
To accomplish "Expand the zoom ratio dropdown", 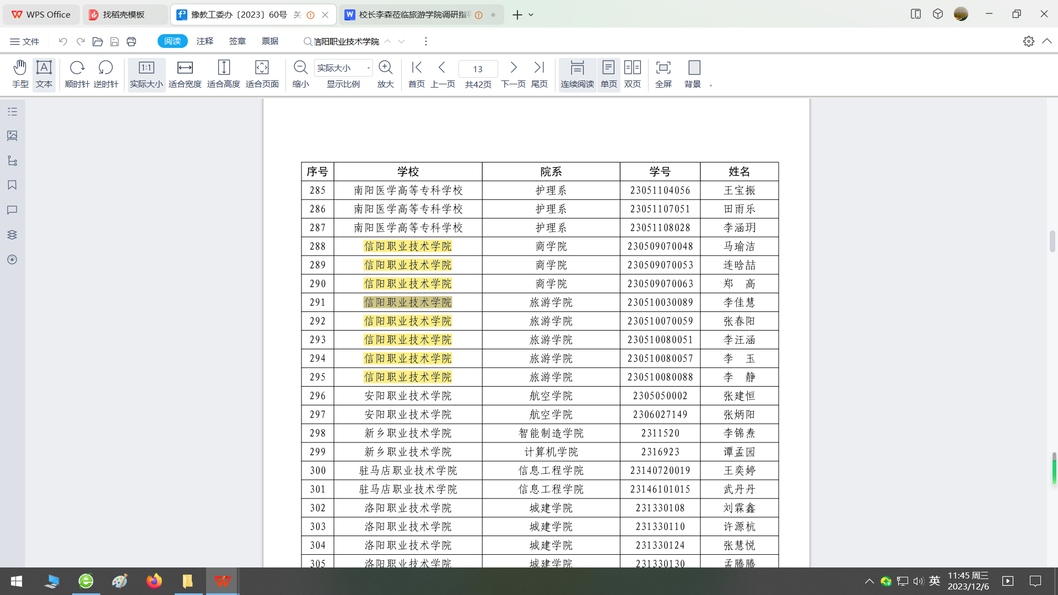I will (368, 68).
